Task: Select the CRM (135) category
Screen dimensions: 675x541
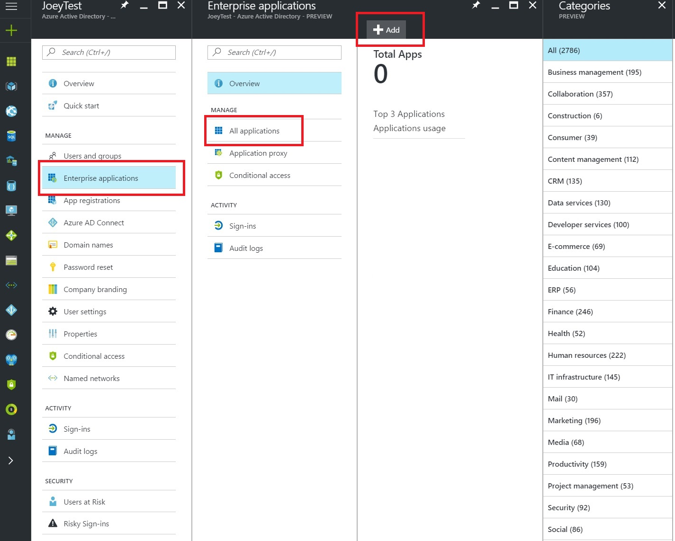Action: point(607,181)
